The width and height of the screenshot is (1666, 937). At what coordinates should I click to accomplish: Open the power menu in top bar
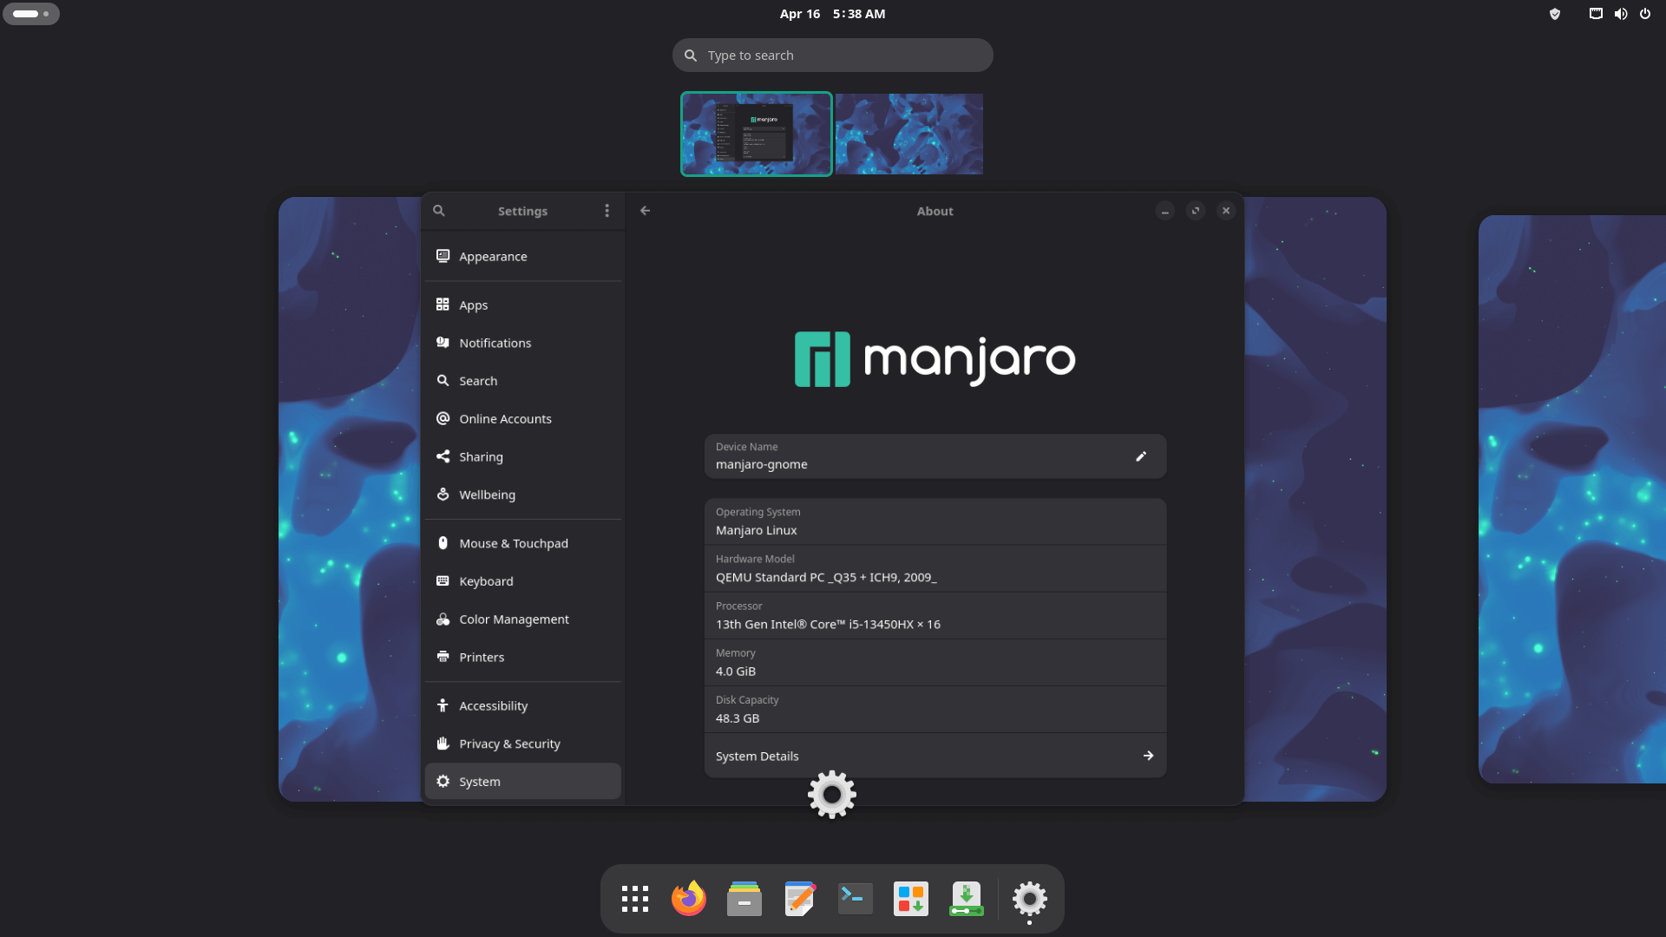click(1644, 14)
